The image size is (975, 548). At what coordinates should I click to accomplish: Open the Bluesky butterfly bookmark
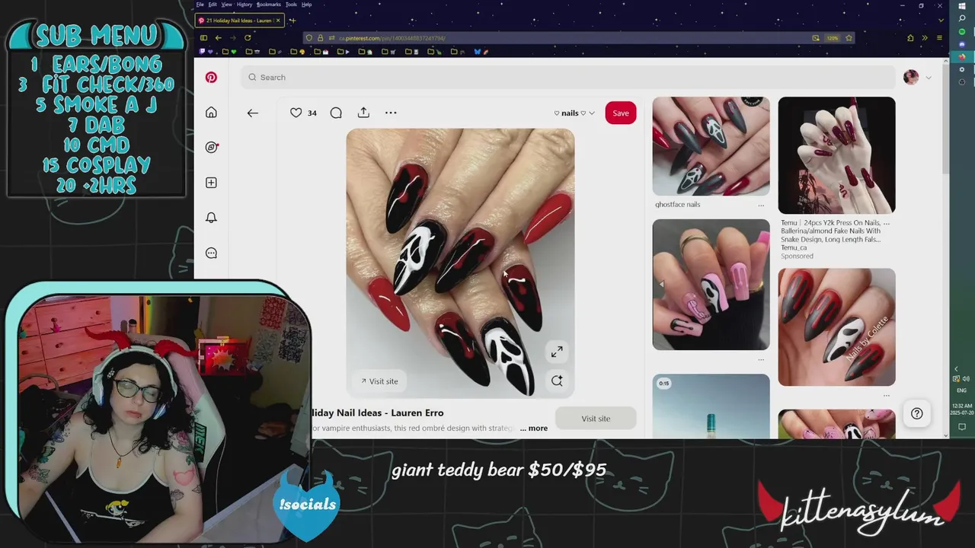click(478, 52)
